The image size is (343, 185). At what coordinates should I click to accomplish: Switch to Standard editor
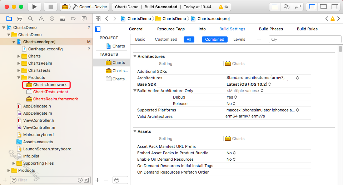click(x=275, y=7)
